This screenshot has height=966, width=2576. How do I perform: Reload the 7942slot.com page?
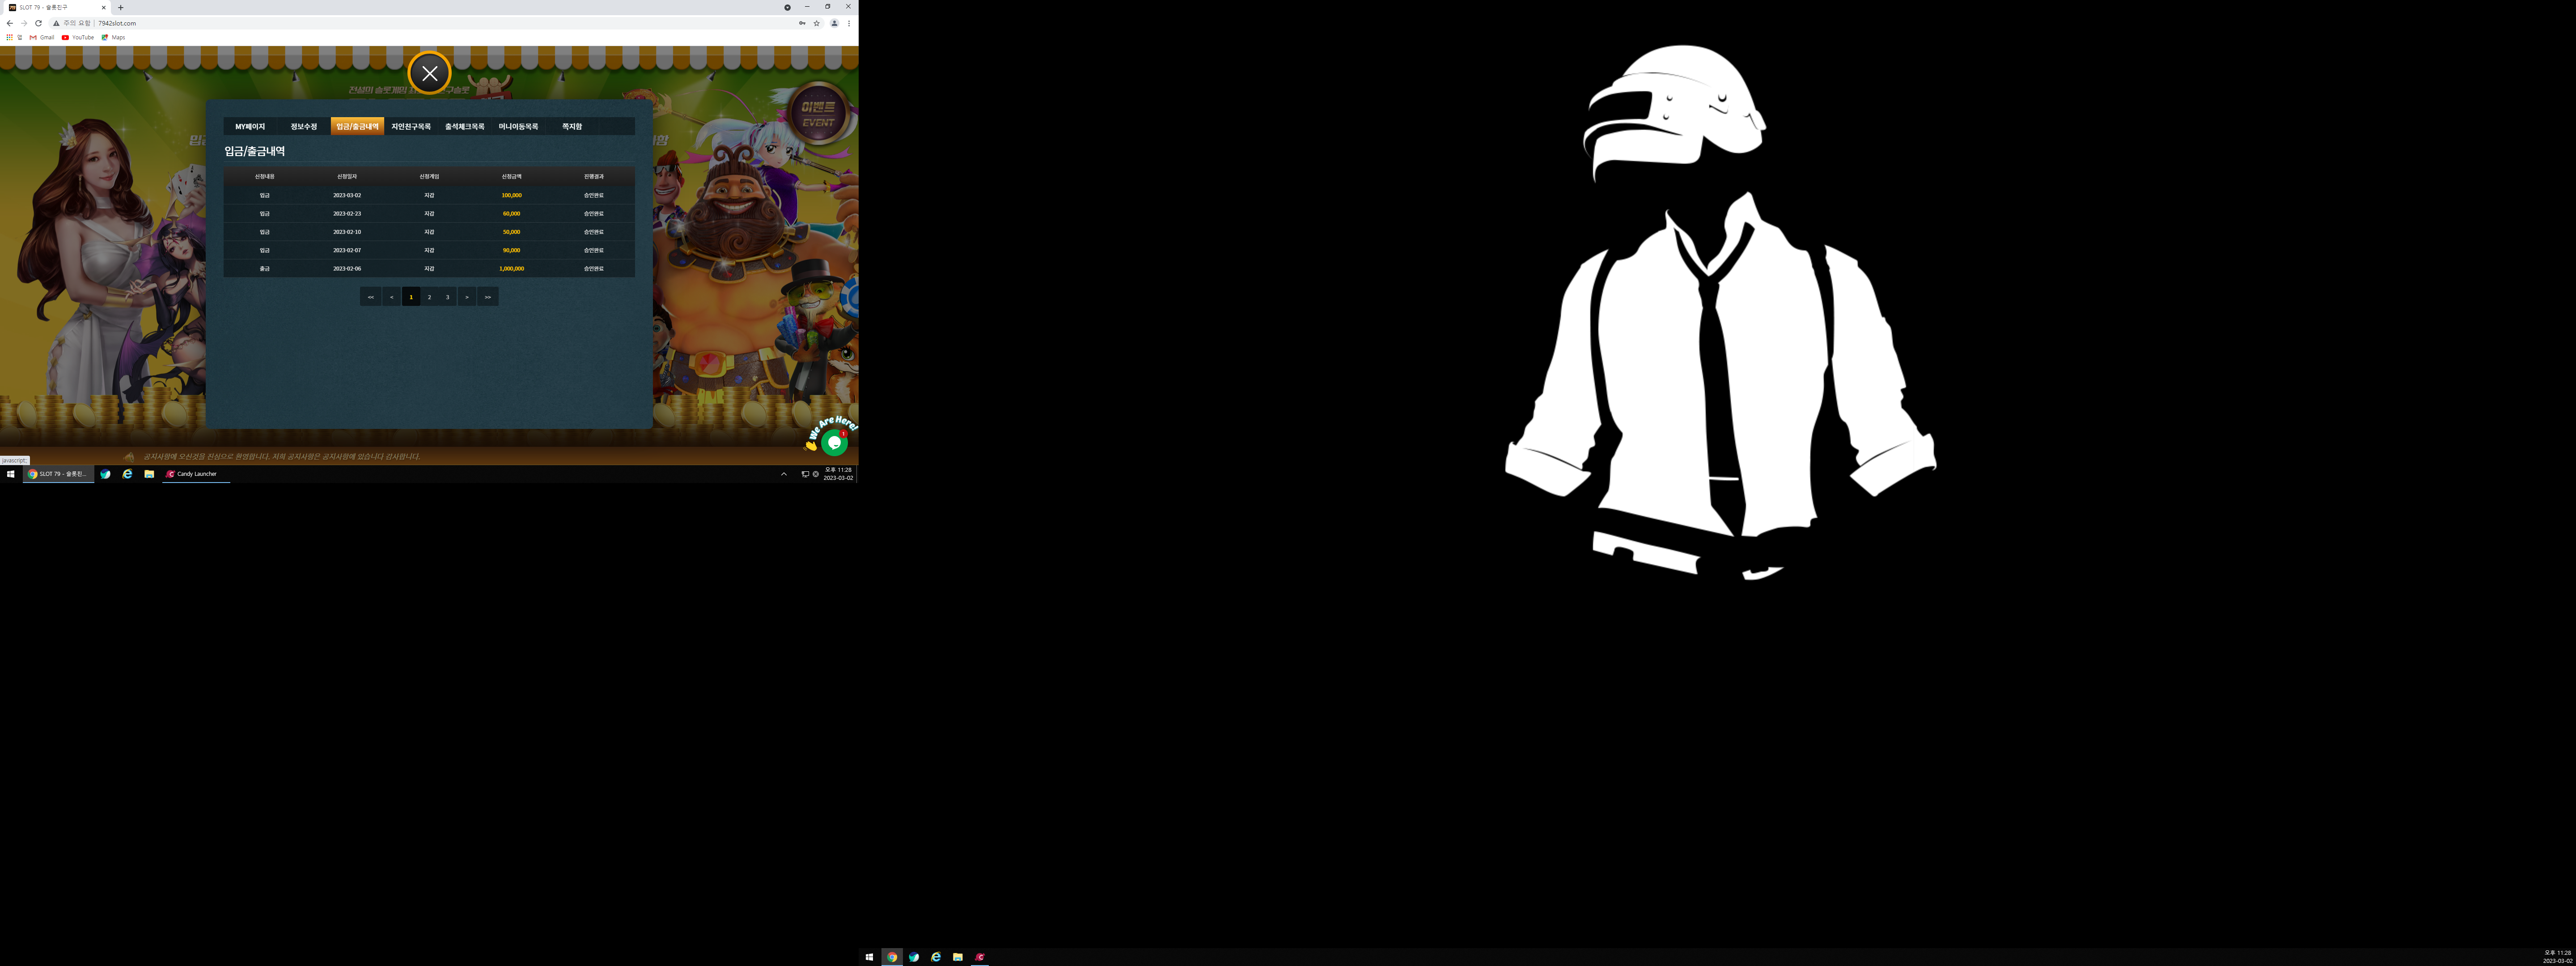coord(38,23)
